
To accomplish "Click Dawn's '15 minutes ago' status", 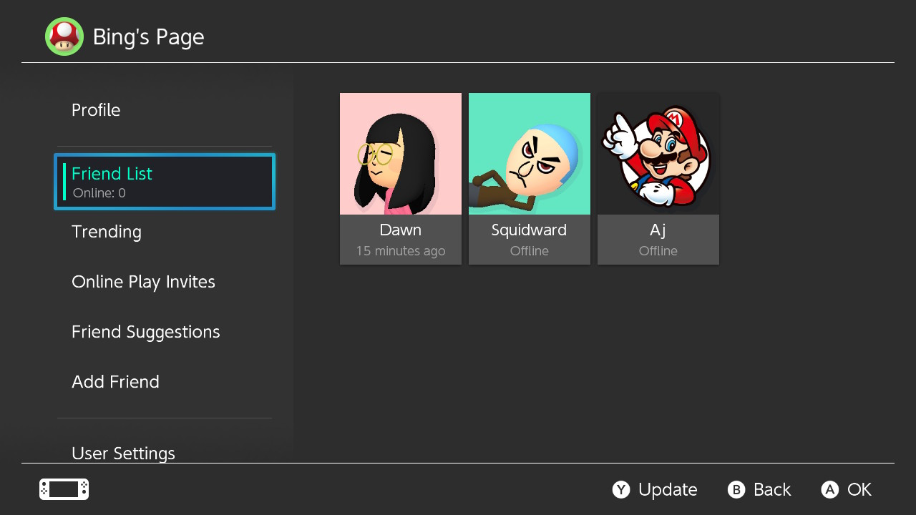I will point(401,251).
